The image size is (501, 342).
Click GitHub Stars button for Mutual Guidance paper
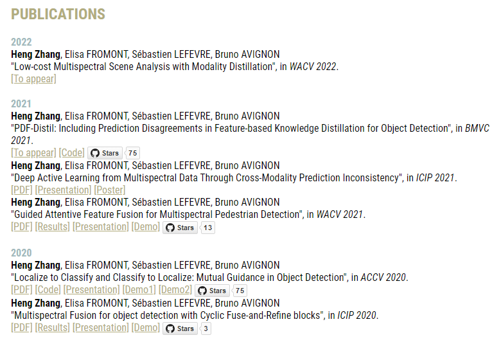point(211,291)
